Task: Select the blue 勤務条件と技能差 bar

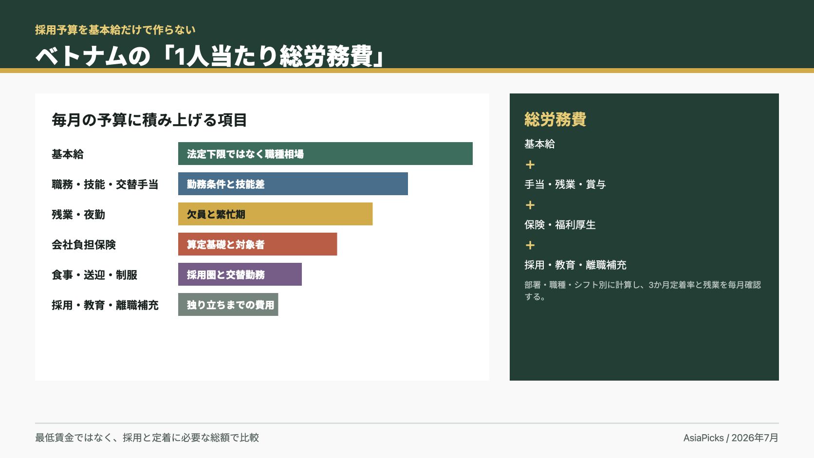Action: point(293,184)
